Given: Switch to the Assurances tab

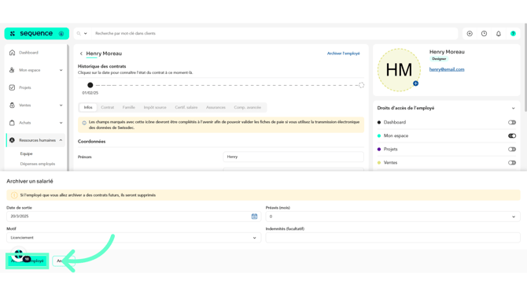Looking at the screenshot, I should click(216, 107).
